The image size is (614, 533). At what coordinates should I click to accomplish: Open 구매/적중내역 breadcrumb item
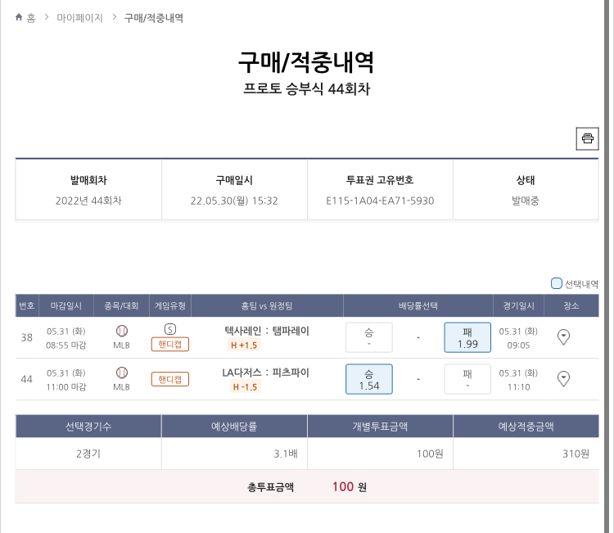(x=154, y=18)
